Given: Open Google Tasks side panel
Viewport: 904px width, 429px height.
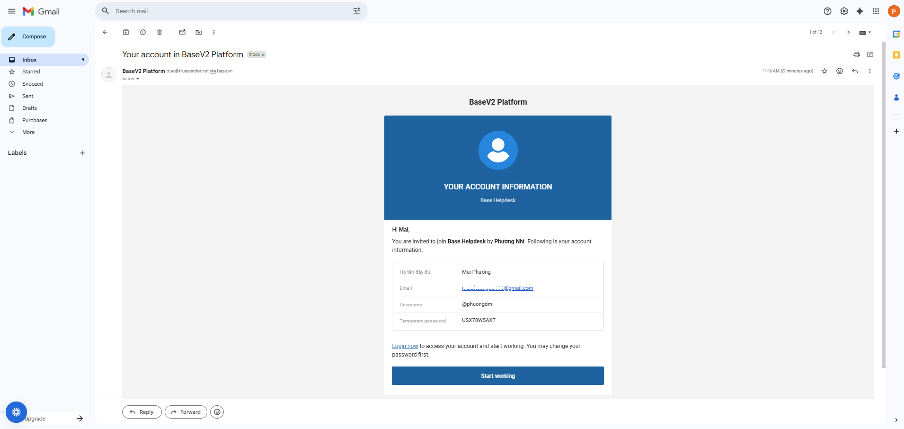Looking at the screenshot, I should tap(896, 76).
